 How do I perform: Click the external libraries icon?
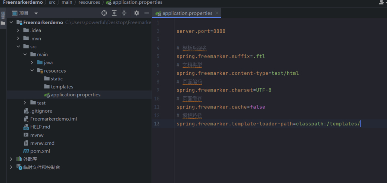pyautogui.click(x=19, y=159)
